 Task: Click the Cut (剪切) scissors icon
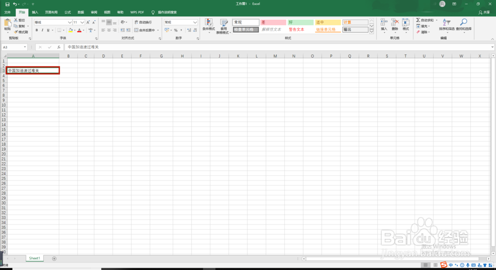(x=16, y=20)
